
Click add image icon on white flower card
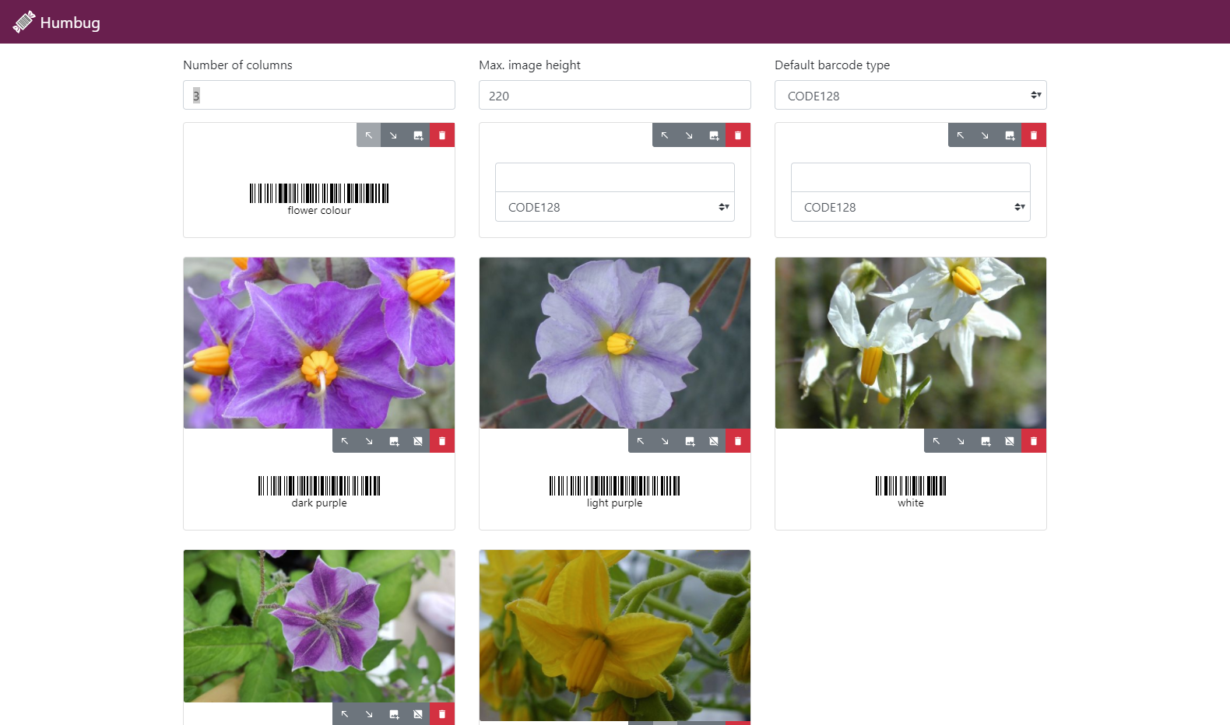(986, 441)
